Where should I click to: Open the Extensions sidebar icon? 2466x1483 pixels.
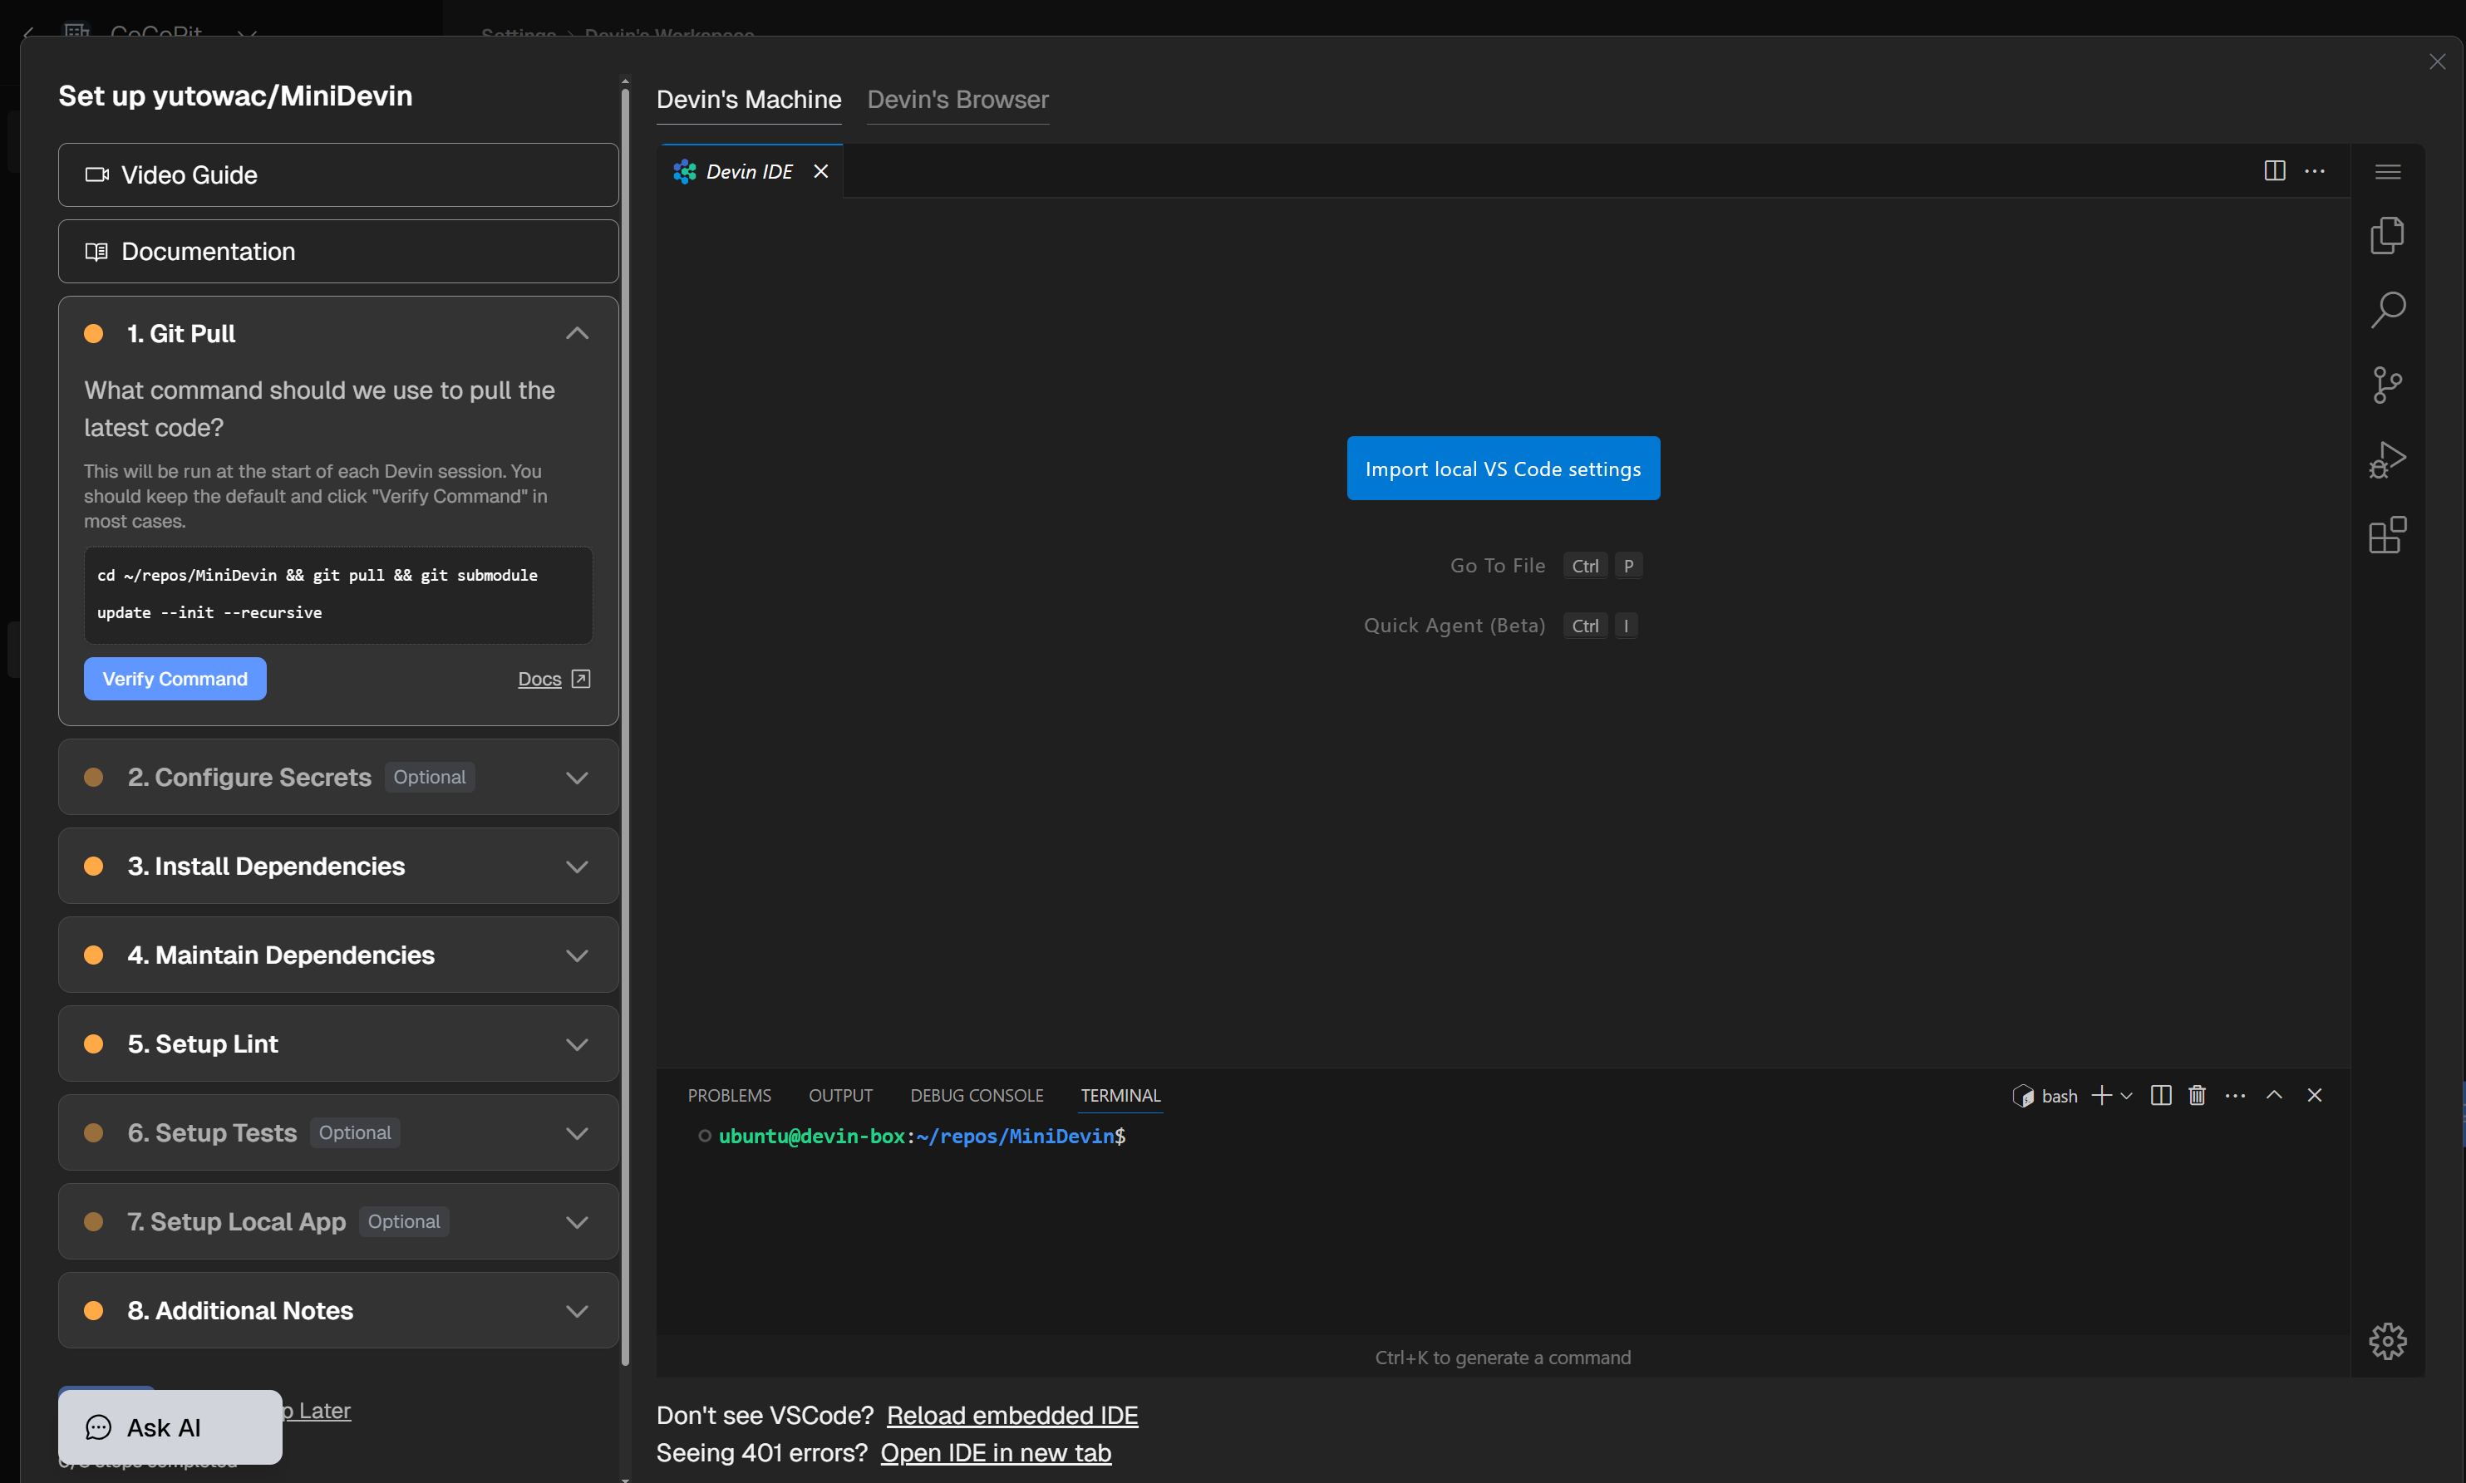pyautogui.click(x=2387, y=536)
